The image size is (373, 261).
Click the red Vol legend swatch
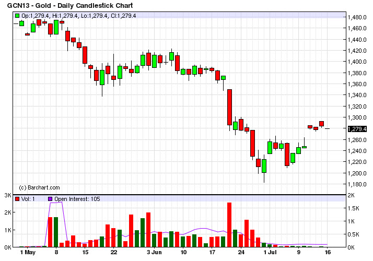pos(17,199)
